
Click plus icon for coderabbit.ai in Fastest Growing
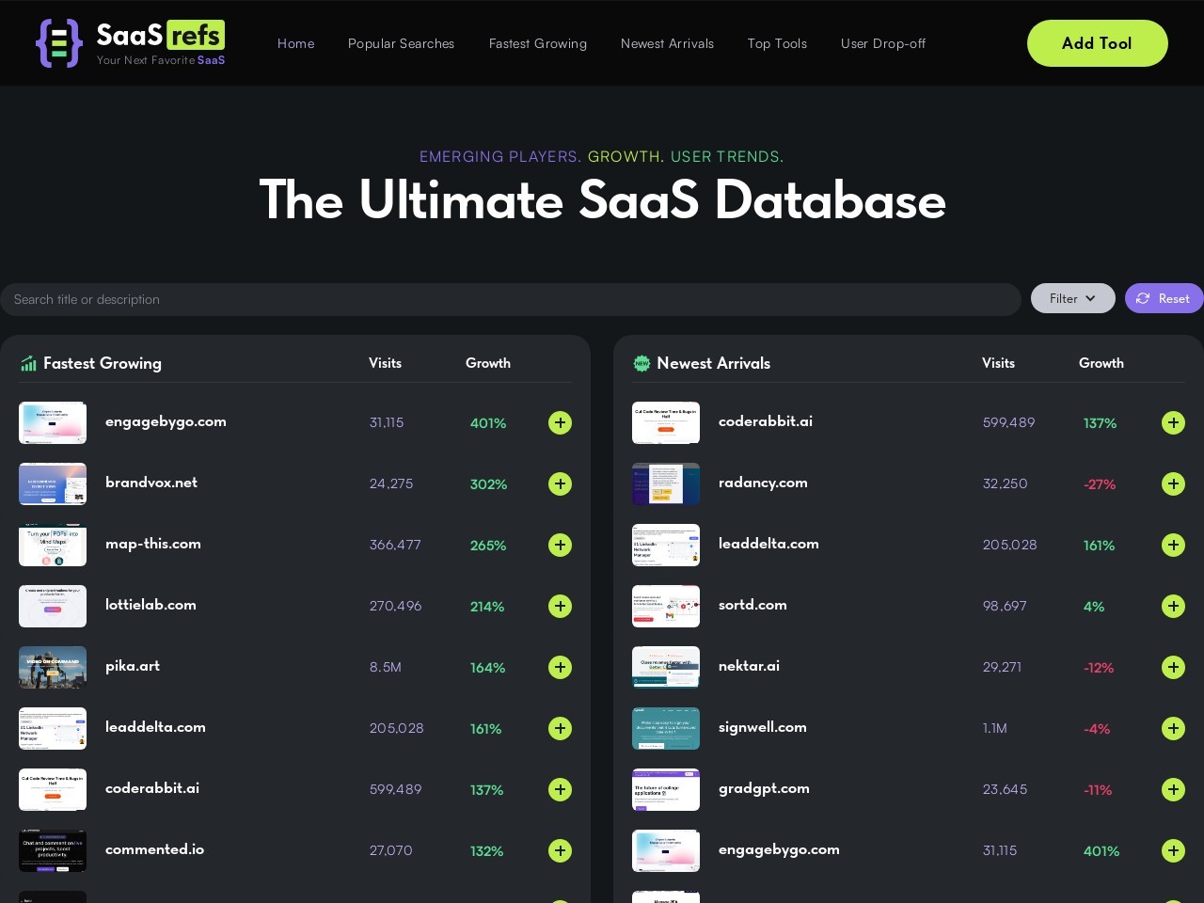560,790
